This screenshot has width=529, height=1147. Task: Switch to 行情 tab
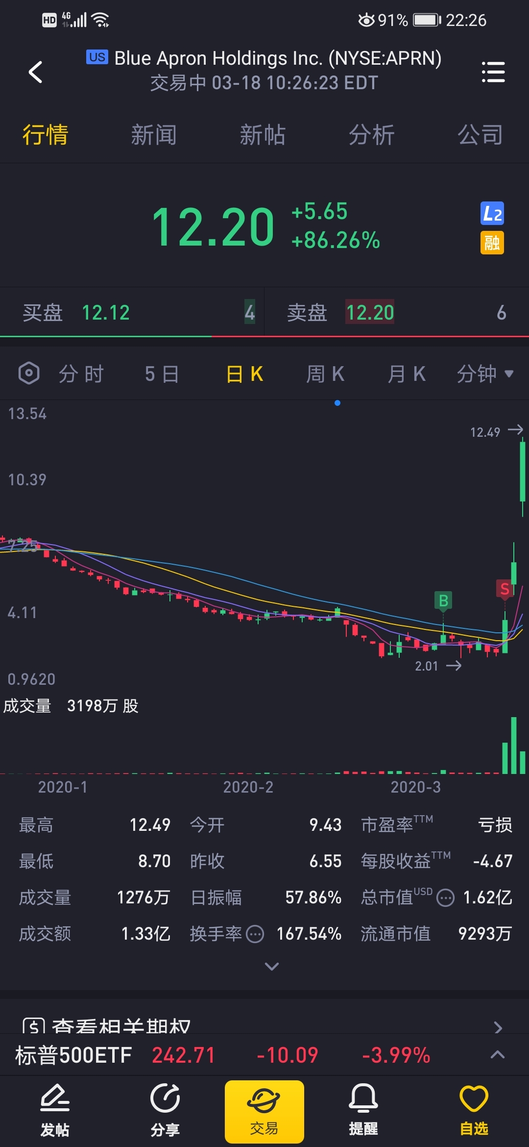pos(46,135)
